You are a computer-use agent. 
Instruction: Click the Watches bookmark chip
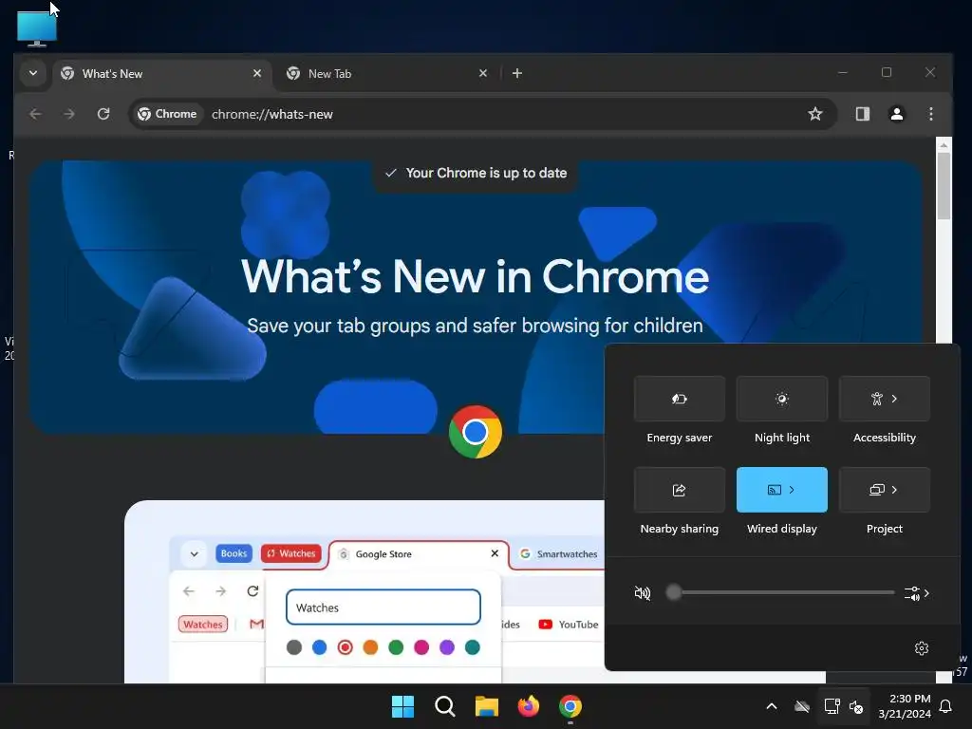[203, 625]
